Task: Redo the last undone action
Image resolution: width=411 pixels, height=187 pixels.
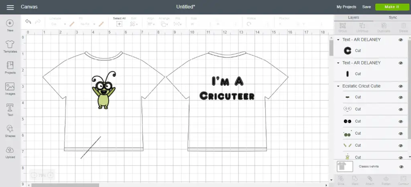Action: [38, 22]
